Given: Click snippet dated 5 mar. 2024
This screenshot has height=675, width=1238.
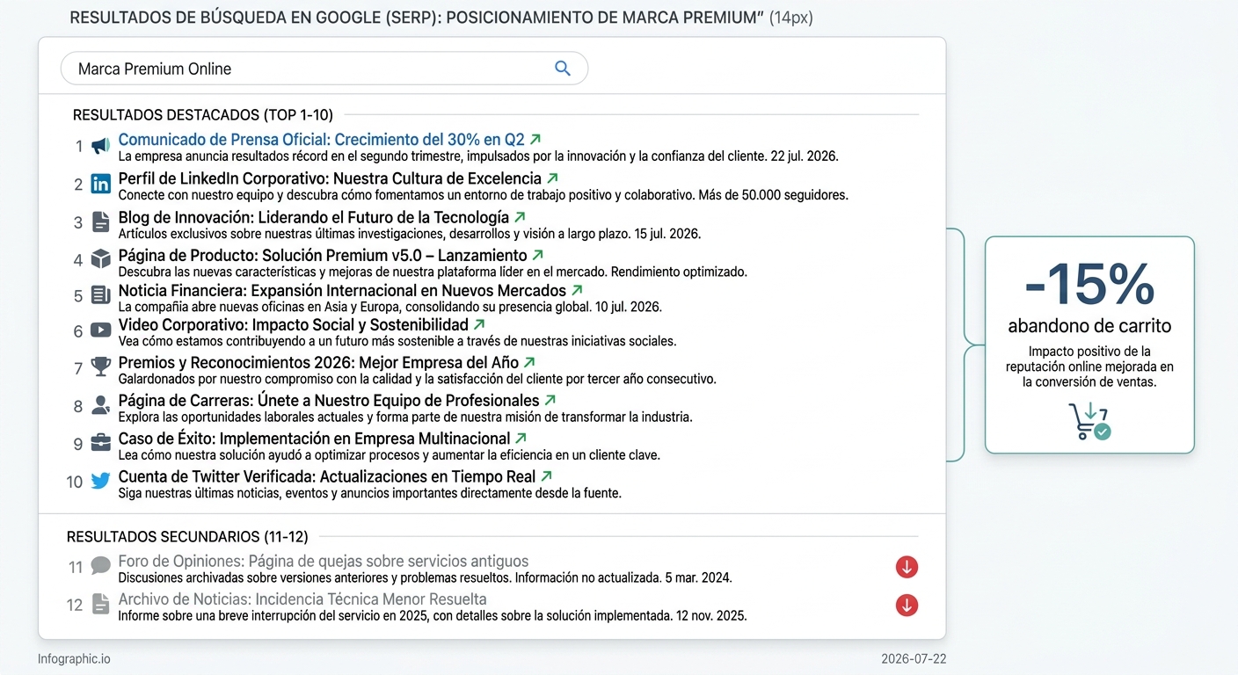Looking at the screenshot, I should (x=425, y=578).
